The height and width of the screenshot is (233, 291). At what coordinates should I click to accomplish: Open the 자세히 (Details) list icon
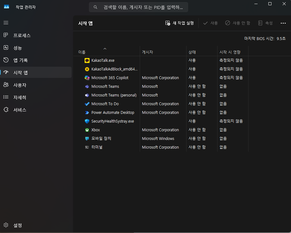pos(6,97)
